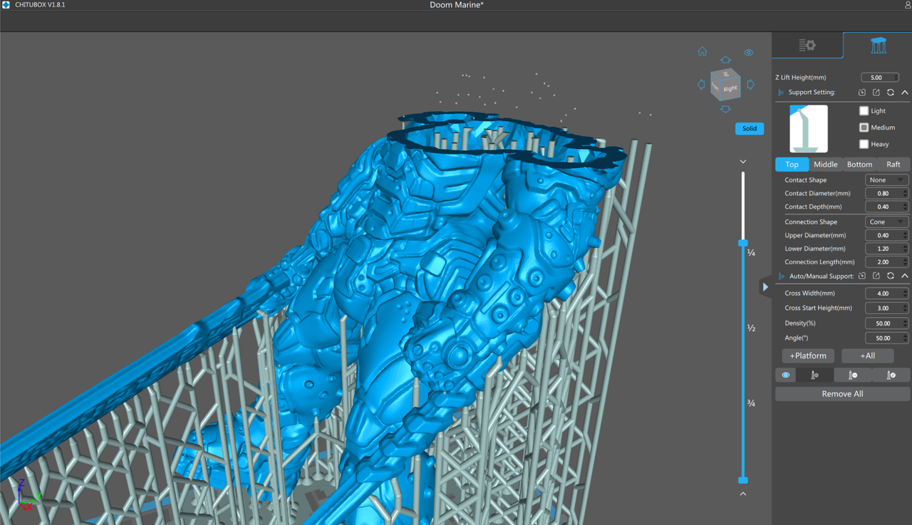Click the support shape preview thumbnail

809,128
